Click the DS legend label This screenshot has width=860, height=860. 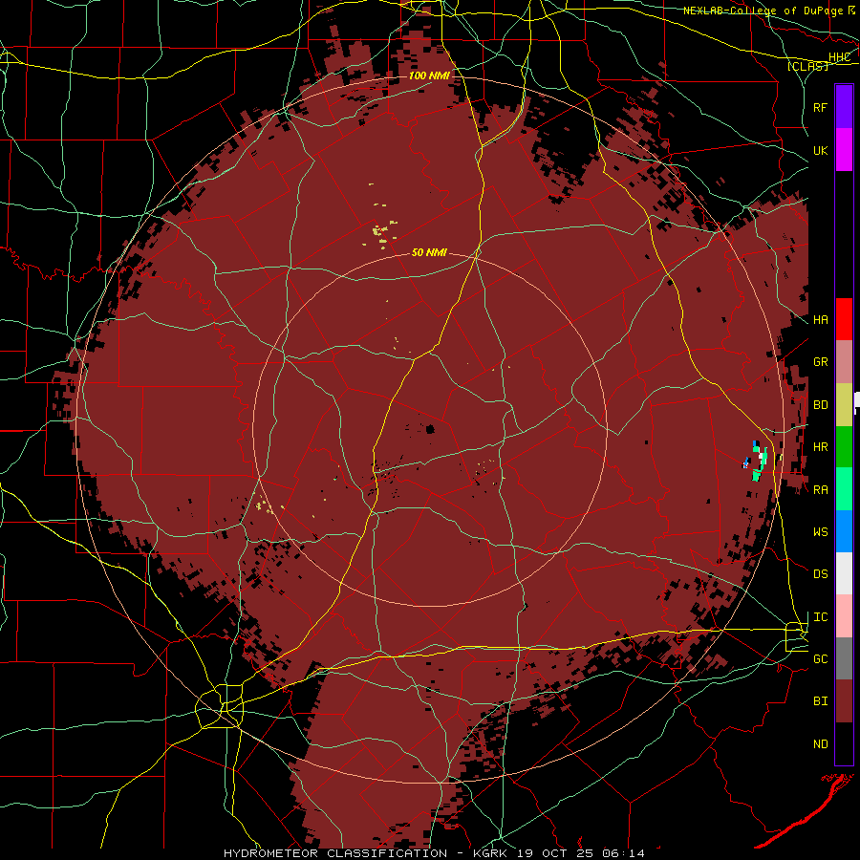click(x=820, y=574)
